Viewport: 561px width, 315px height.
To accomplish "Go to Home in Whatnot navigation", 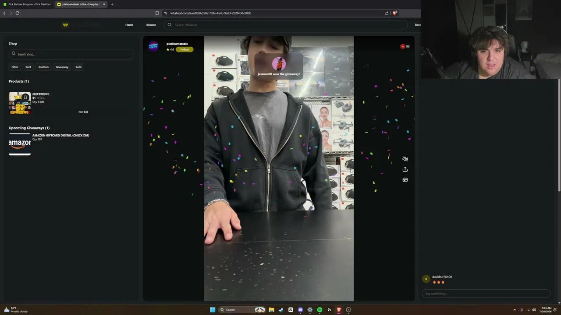I will click(129, 25).
